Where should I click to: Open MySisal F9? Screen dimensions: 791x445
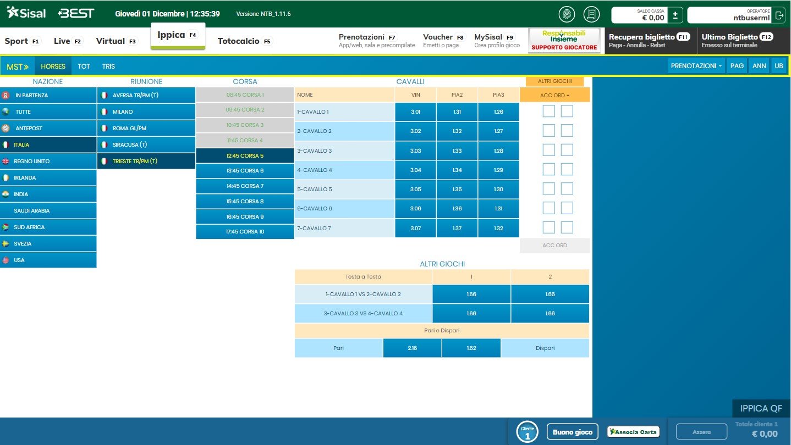point(497,41)
